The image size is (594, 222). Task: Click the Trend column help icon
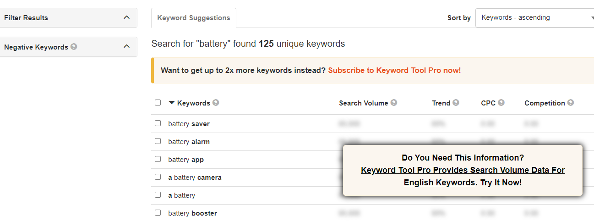[456, 103]
